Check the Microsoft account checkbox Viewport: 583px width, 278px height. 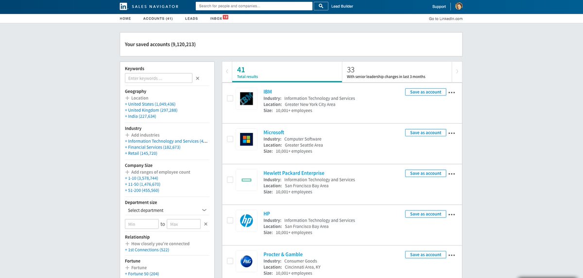230,139
